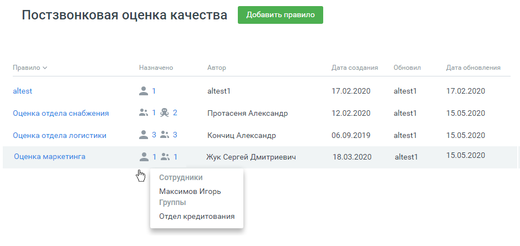Click the employee icon in Оценка маркетинга row
The width and height of the screenshot is (520, 246).
[144, 157]
